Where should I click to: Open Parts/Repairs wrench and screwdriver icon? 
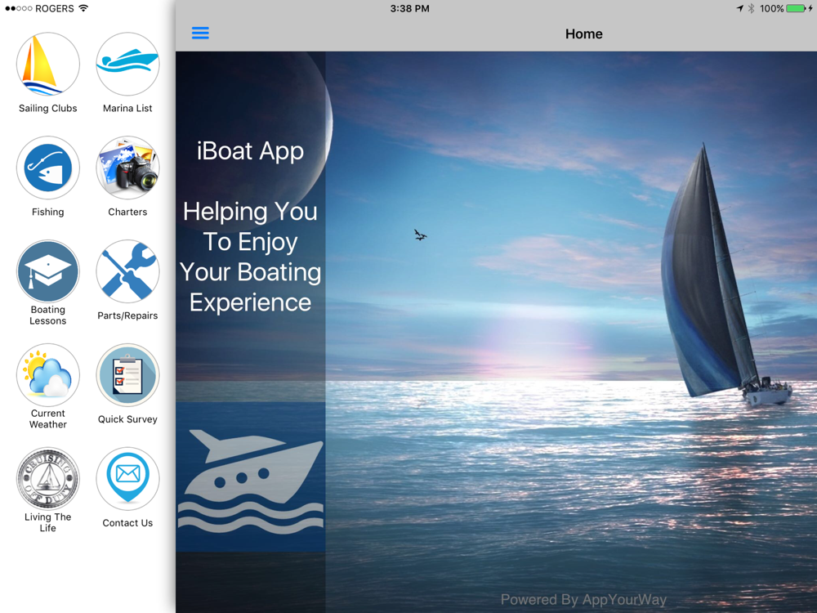point(127,272)
